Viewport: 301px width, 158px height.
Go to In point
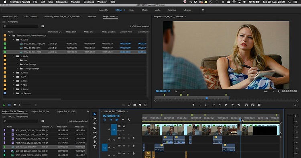coord(214,105)
